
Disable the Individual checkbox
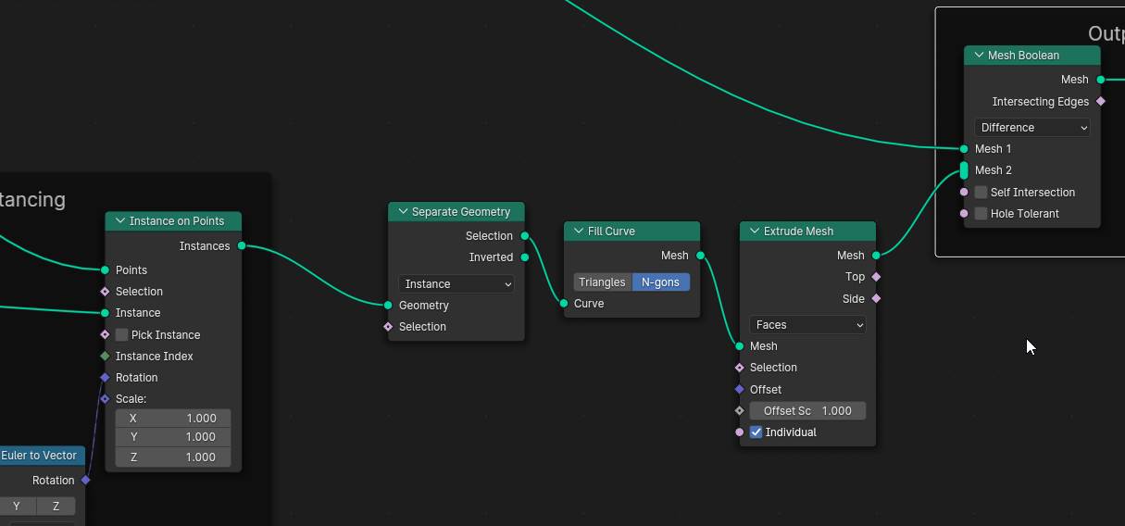(756, 432)
